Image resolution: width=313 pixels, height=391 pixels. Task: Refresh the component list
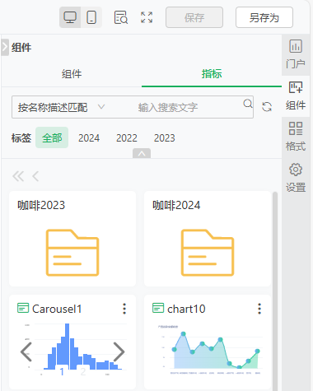(267, 107)
